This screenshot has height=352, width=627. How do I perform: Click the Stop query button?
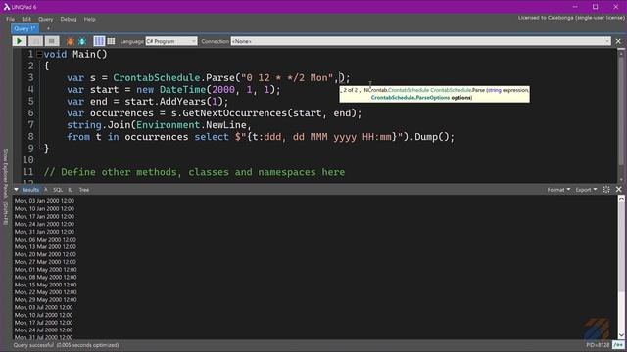(52, 41)
